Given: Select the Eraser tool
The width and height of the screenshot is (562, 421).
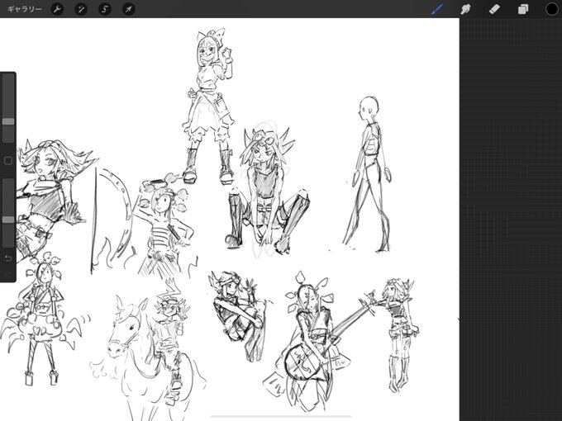Looking at the screenshot, I should pyautogui.click(x=494, y=9).
